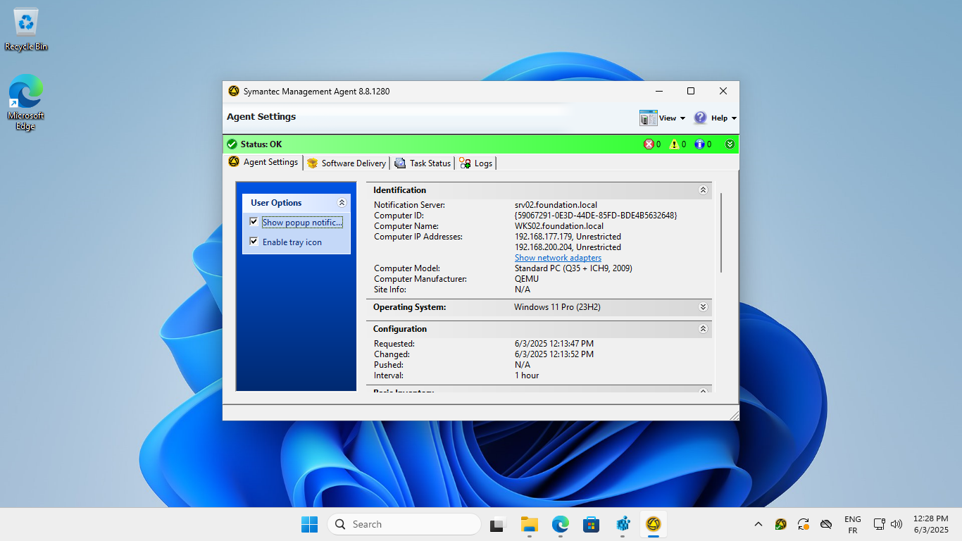This screenshot has width=962, height=541.
Task: Toggle Enable tray icon checkbox
Action: (x=254, y=242)
